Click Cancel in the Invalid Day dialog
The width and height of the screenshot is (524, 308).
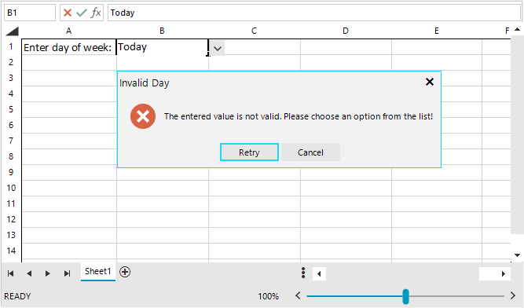pyautogui.click(x=310, y=152)
